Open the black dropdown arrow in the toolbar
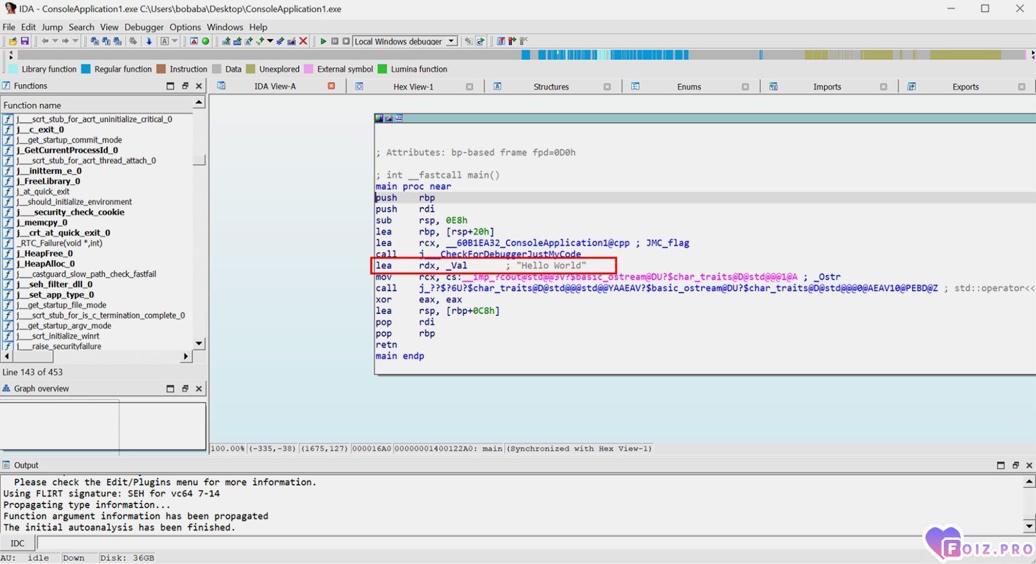The height and width of the screenshot is (564, 1036). pyautogui.click(x=270, y=41)
